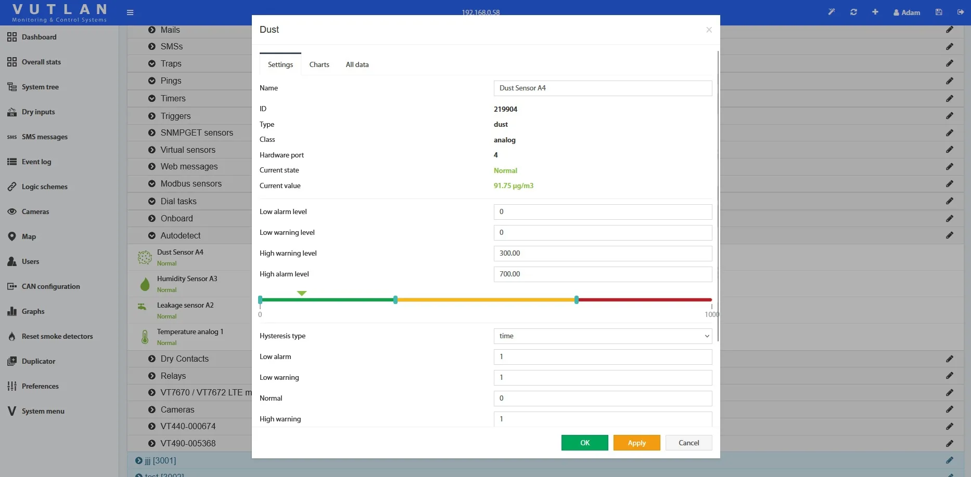Click the magic wand icon in header
Screen dimensions: 971x477
point(832,12)
